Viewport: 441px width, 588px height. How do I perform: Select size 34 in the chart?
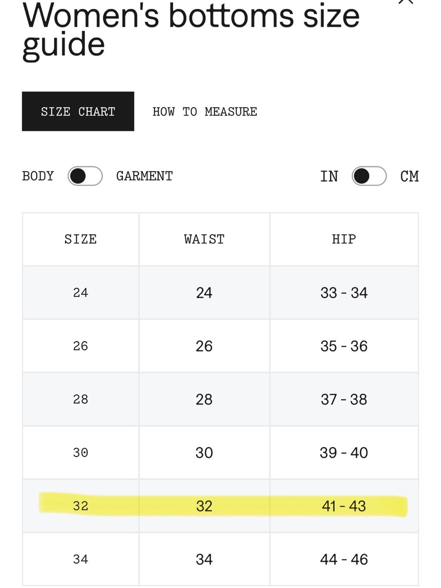[81, 559]
